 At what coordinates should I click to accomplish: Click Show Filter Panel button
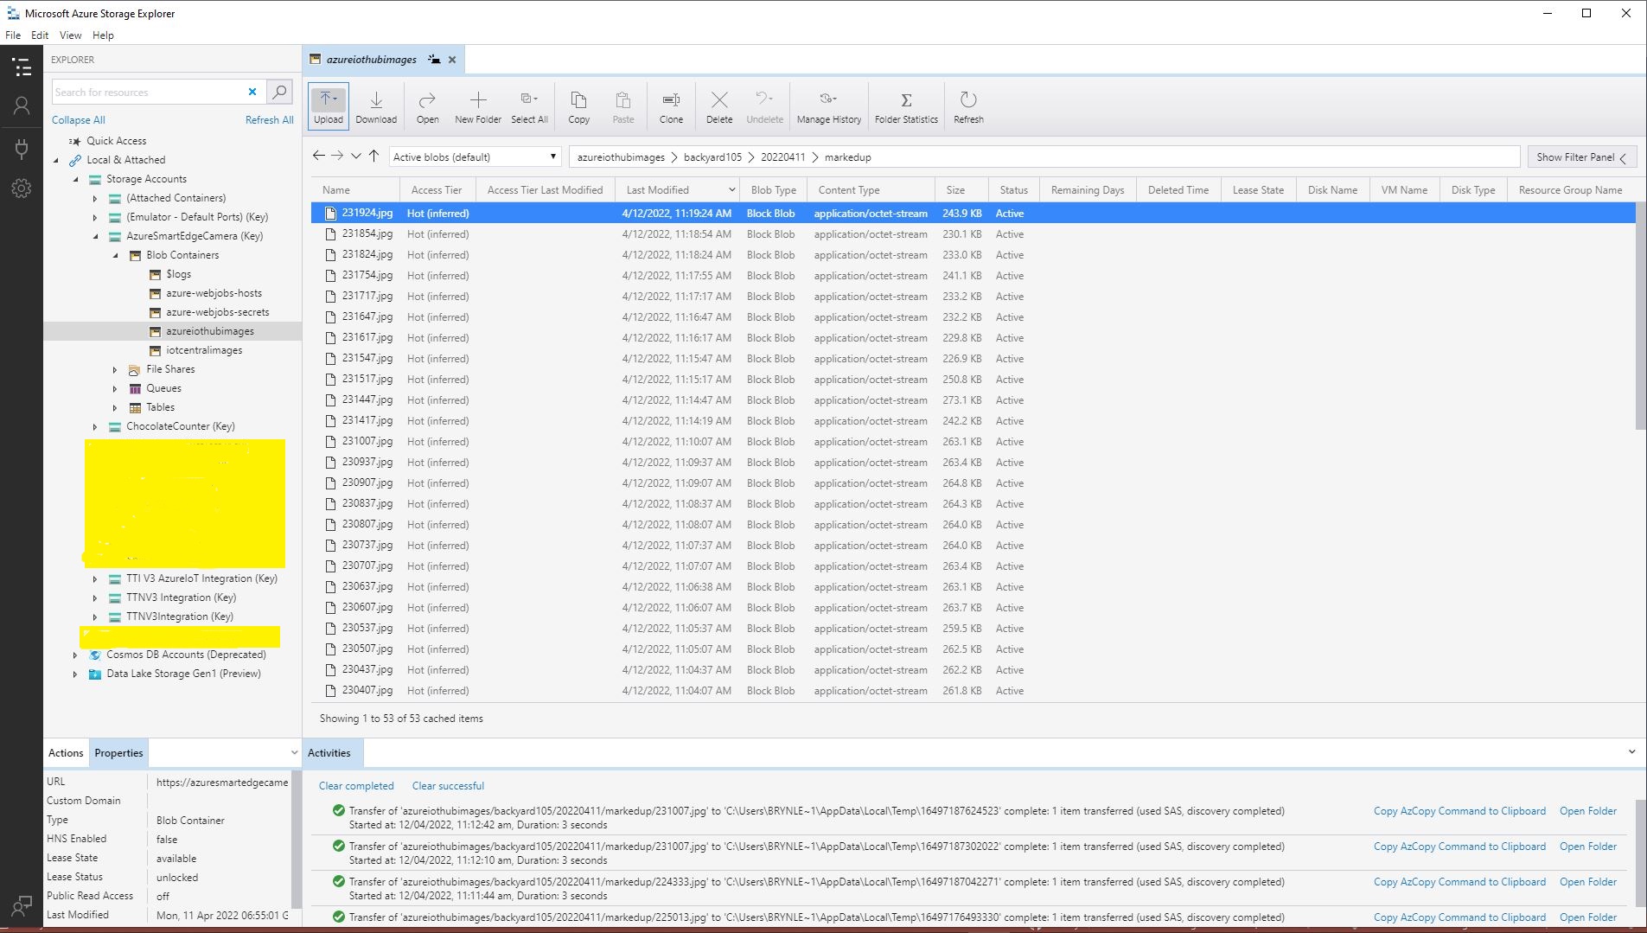[1580, 157]
